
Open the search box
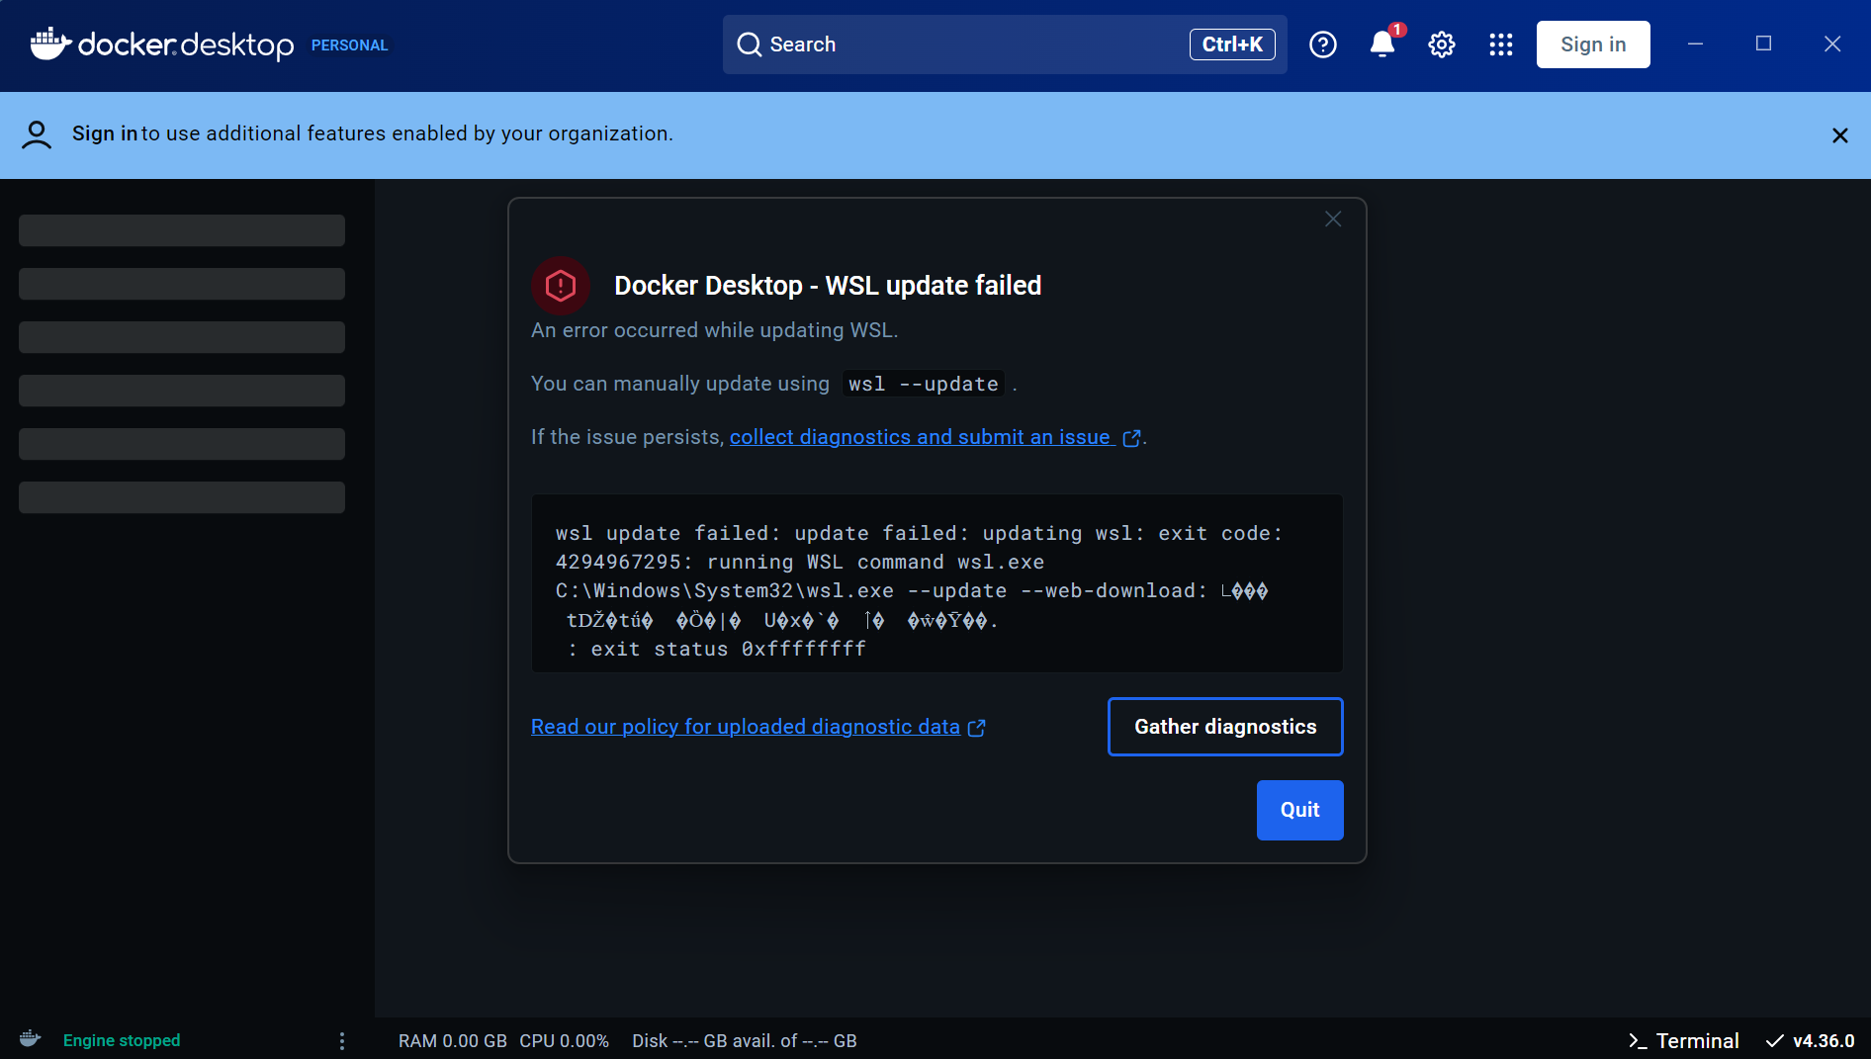1005,44
